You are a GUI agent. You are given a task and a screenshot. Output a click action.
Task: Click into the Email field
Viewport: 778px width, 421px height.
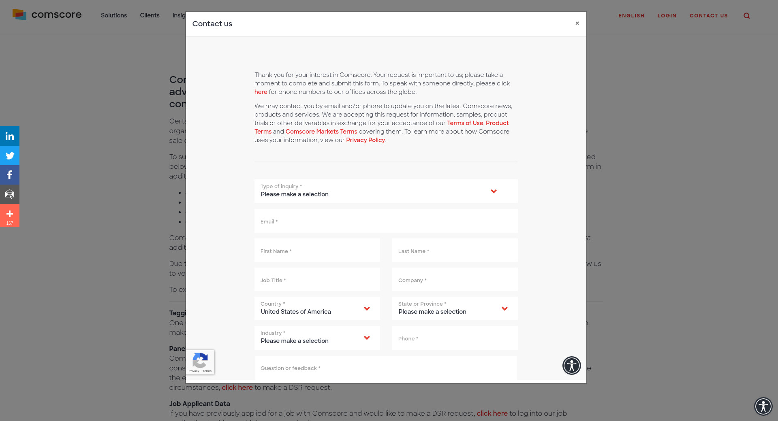pos(386,221)
